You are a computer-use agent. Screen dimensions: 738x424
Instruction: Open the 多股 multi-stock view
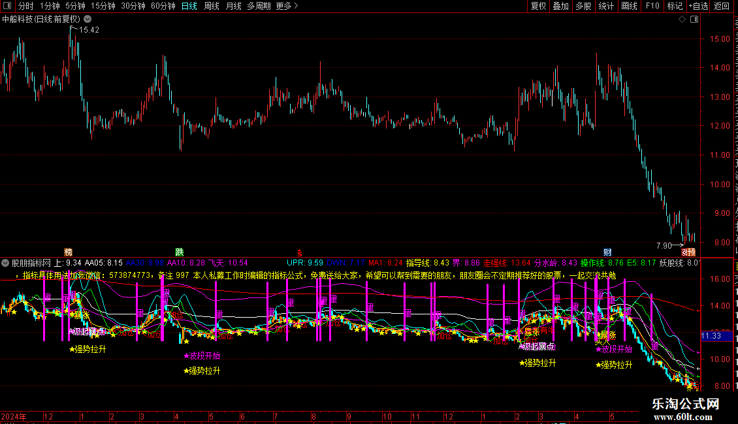[x=584, y=6]
